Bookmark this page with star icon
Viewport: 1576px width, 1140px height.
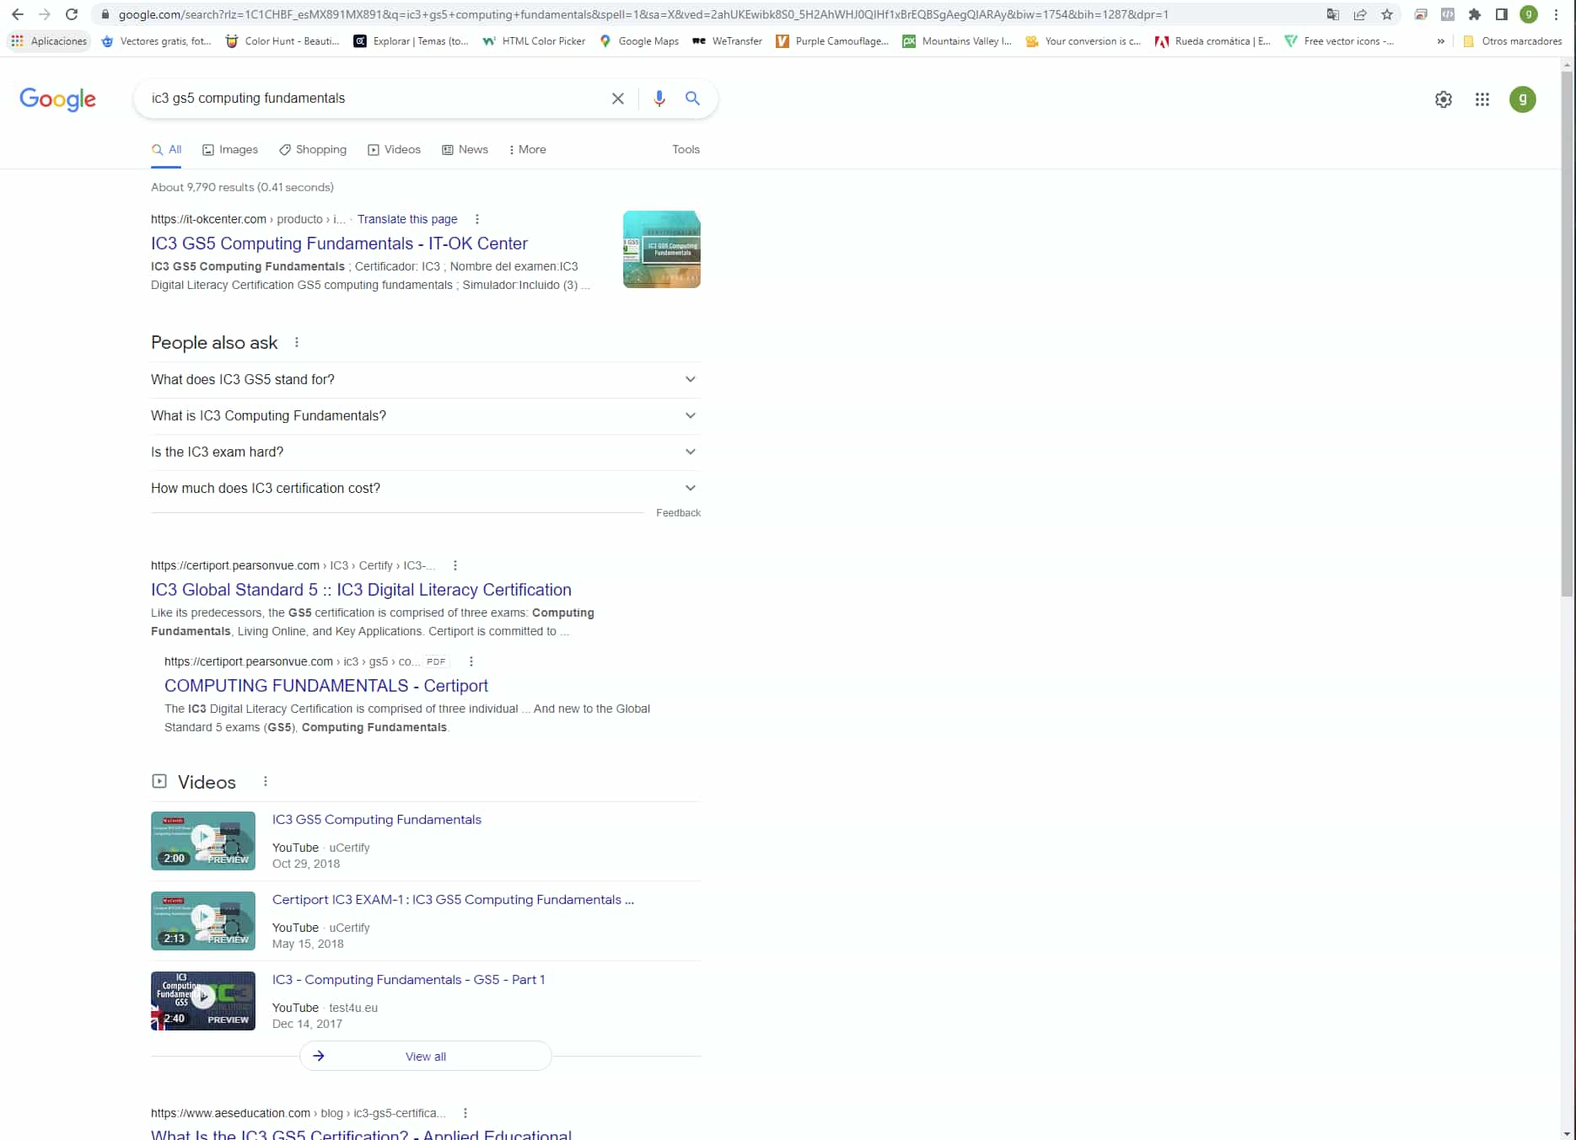point(1387,14)
